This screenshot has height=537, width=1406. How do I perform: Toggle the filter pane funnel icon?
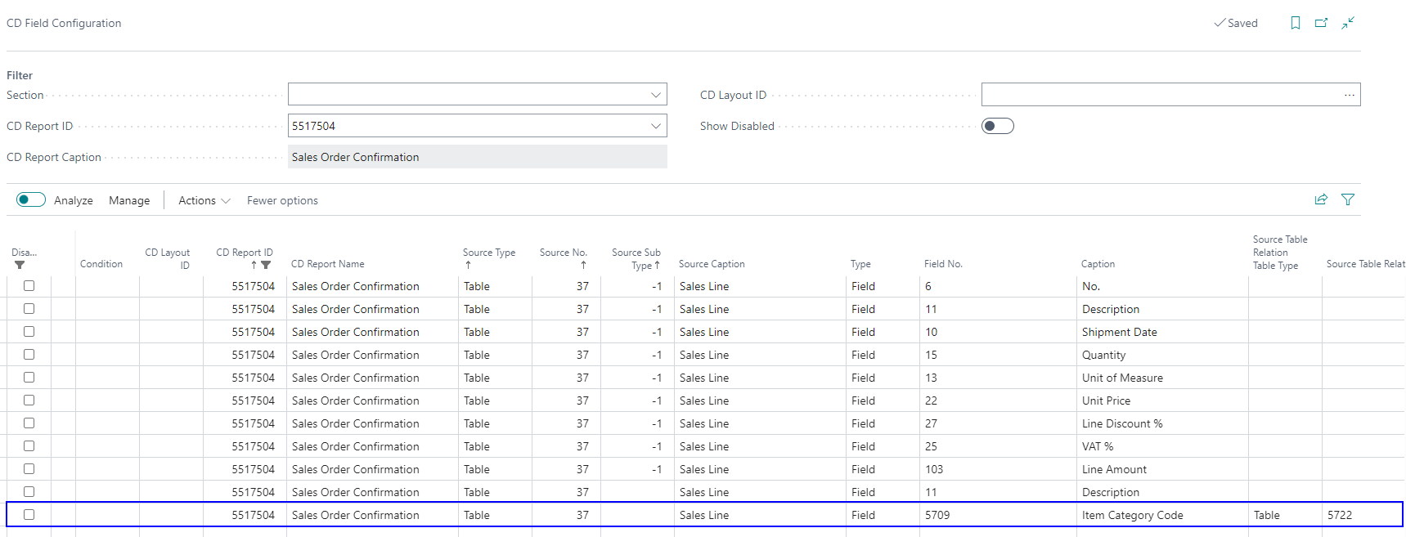click(1348, 199)
